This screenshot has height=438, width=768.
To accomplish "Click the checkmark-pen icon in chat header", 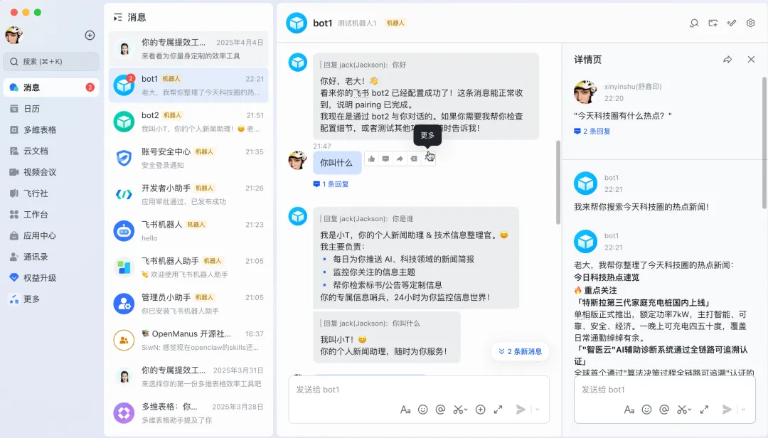I will [x=732, y=23].
